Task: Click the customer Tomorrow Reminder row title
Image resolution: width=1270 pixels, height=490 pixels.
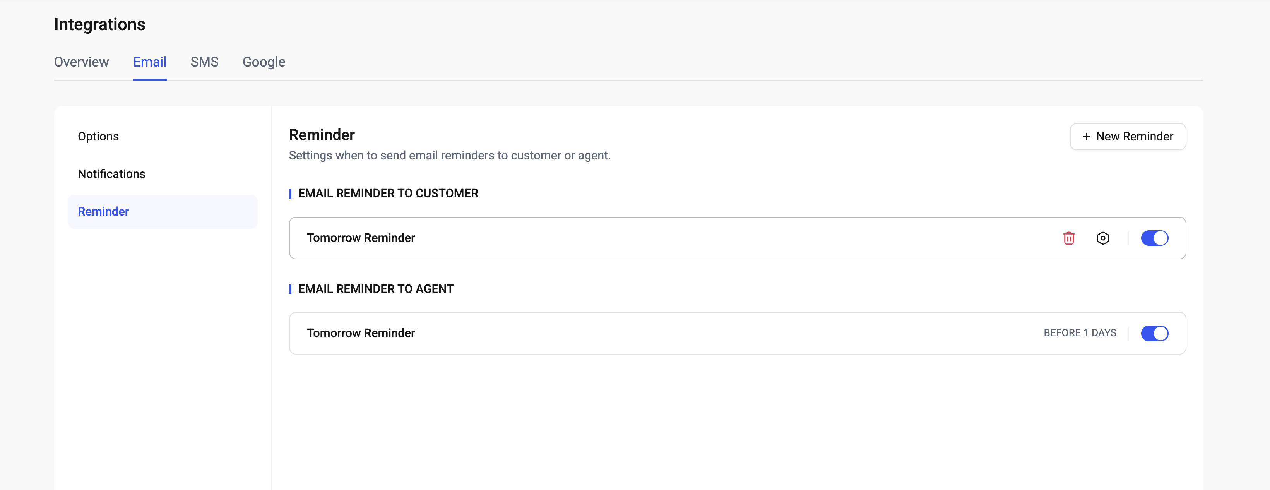Action: pyautogui.click(x=360, y=238)
